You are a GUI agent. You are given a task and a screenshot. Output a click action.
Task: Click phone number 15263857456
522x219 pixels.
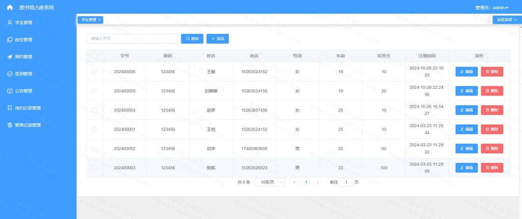(x=254, y=110)
